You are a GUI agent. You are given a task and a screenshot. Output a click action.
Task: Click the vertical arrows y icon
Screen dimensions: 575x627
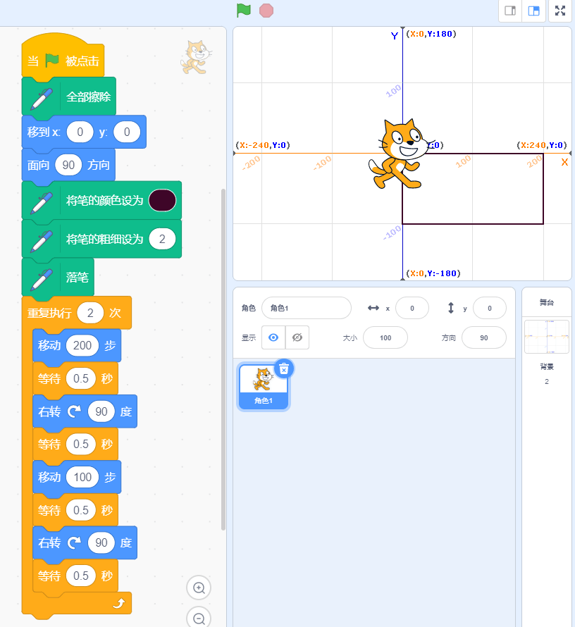(x=451, y=308)
